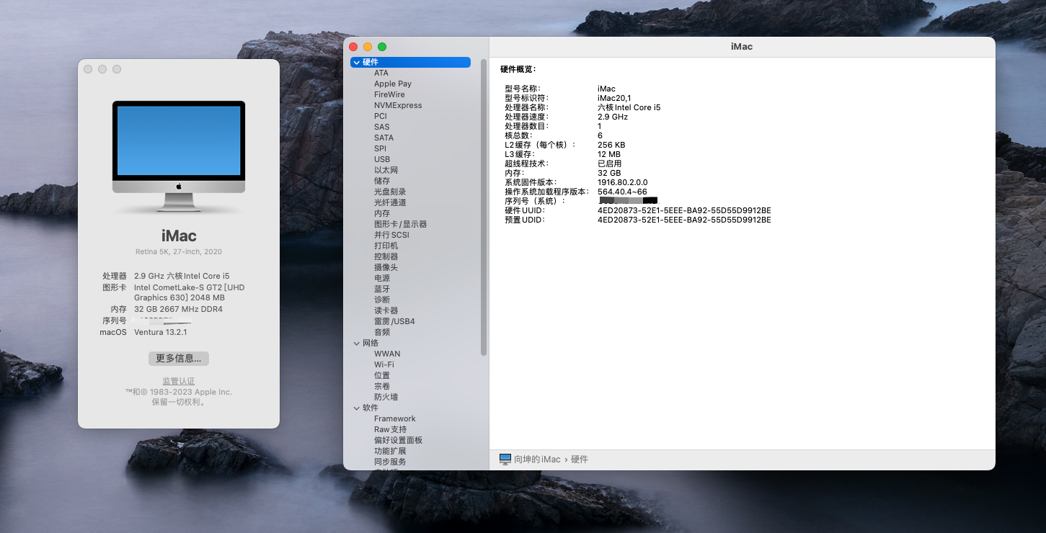
Task: Click the 564.40.4~66 loader version
Action: coord(622,192)
